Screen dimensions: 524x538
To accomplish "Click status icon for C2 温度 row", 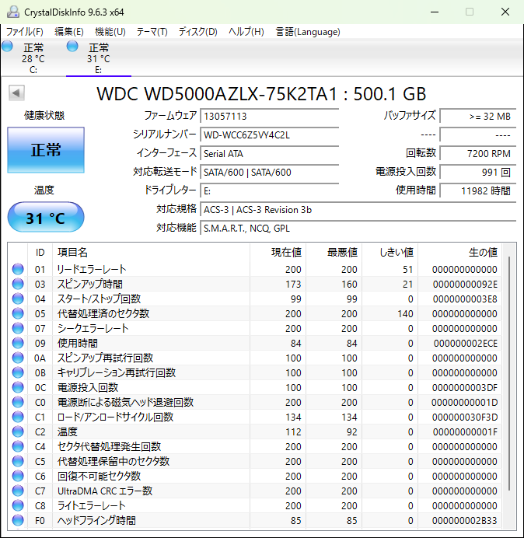I will click(x=18, y=431).
